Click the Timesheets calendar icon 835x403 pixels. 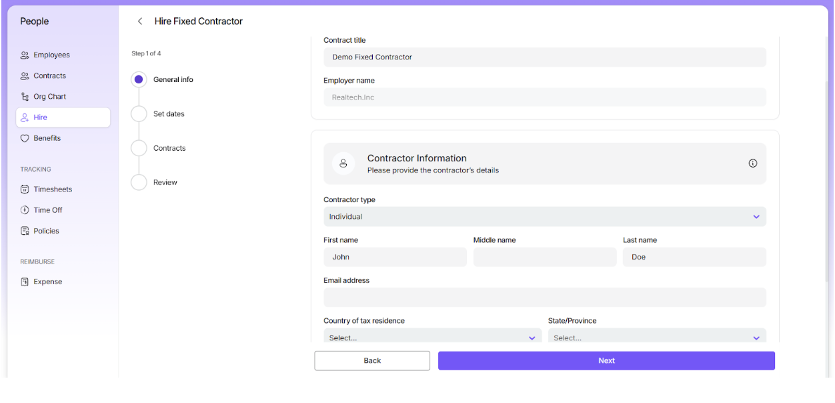click(25, 189)
